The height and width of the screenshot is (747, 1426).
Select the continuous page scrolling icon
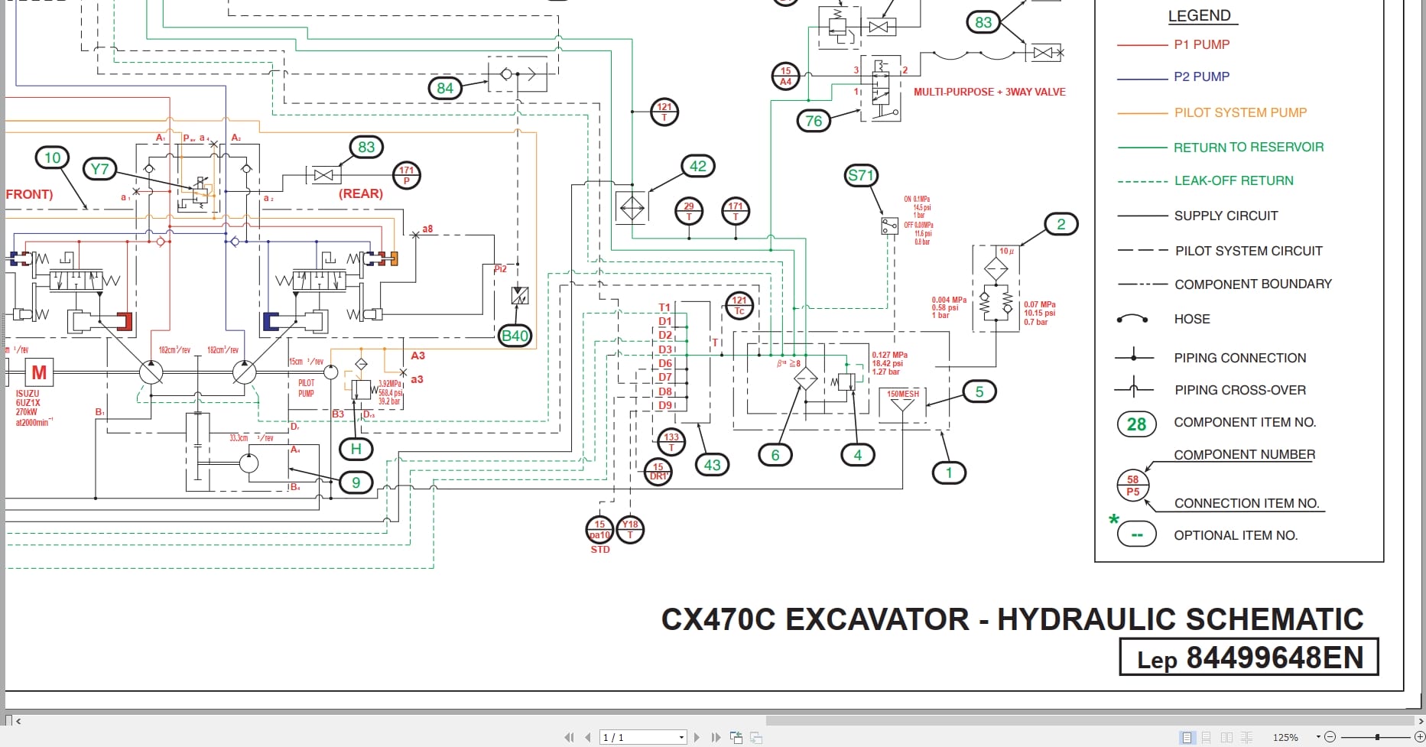[1207, 736]
